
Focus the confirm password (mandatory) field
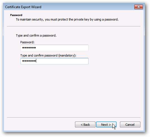click(54, 61)
